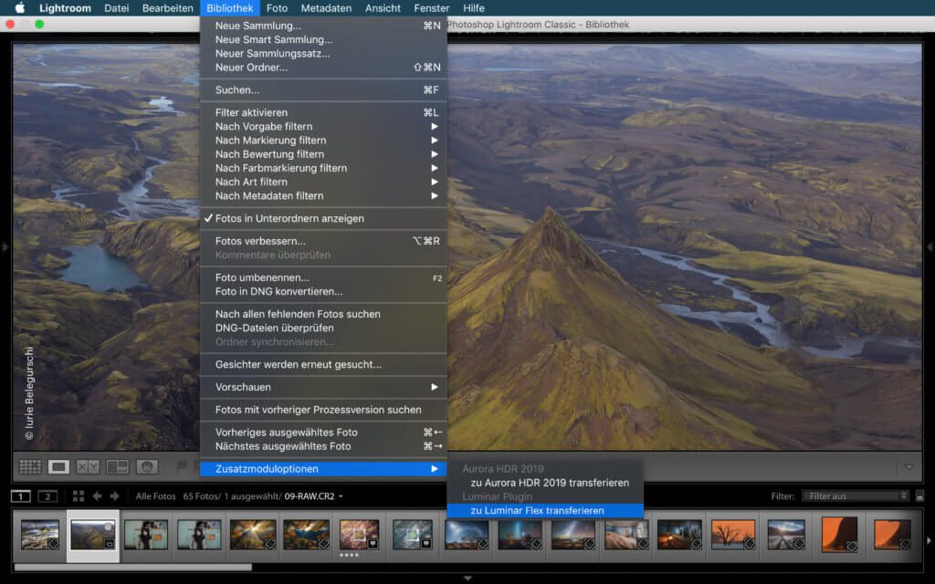Choose Neue Sammlung... menu item
Viewport: 935px width, 584px height.
point(324,26)
